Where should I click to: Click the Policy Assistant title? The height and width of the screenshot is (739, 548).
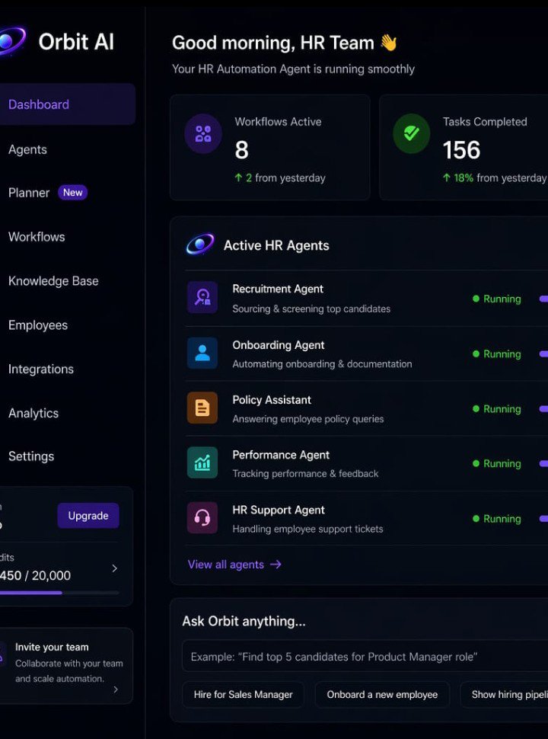click(x=272, y=400)
